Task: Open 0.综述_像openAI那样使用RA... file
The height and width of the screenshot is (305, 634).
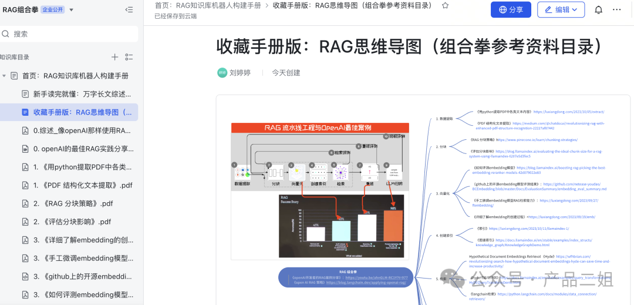Action: [83, 130]
